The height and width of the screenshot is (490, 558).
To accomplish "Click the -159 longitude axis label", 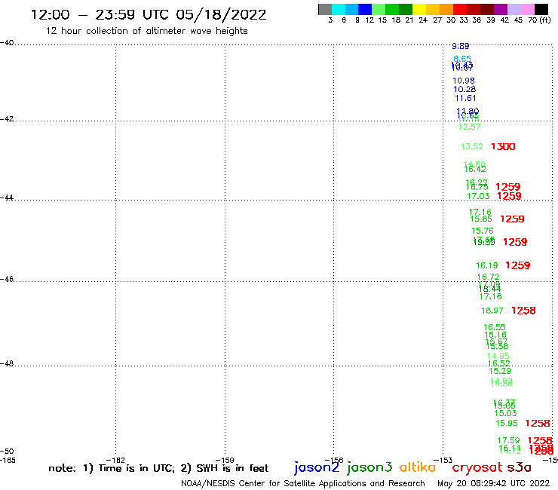I will pyautogui.click(x=225, y=460).
